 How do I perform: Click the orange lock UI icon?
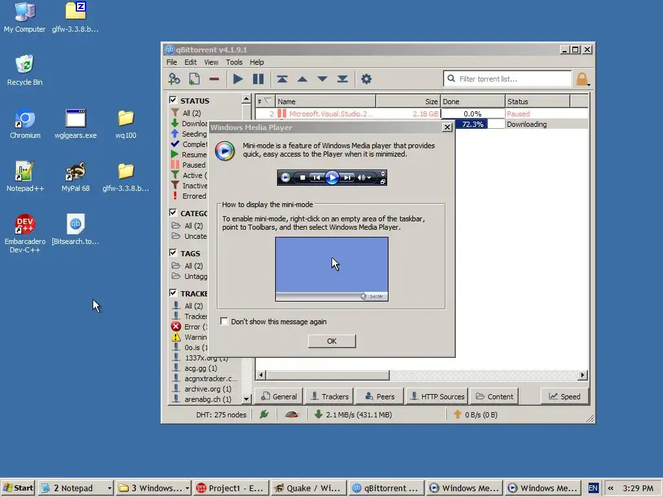[x=582, y=79]
